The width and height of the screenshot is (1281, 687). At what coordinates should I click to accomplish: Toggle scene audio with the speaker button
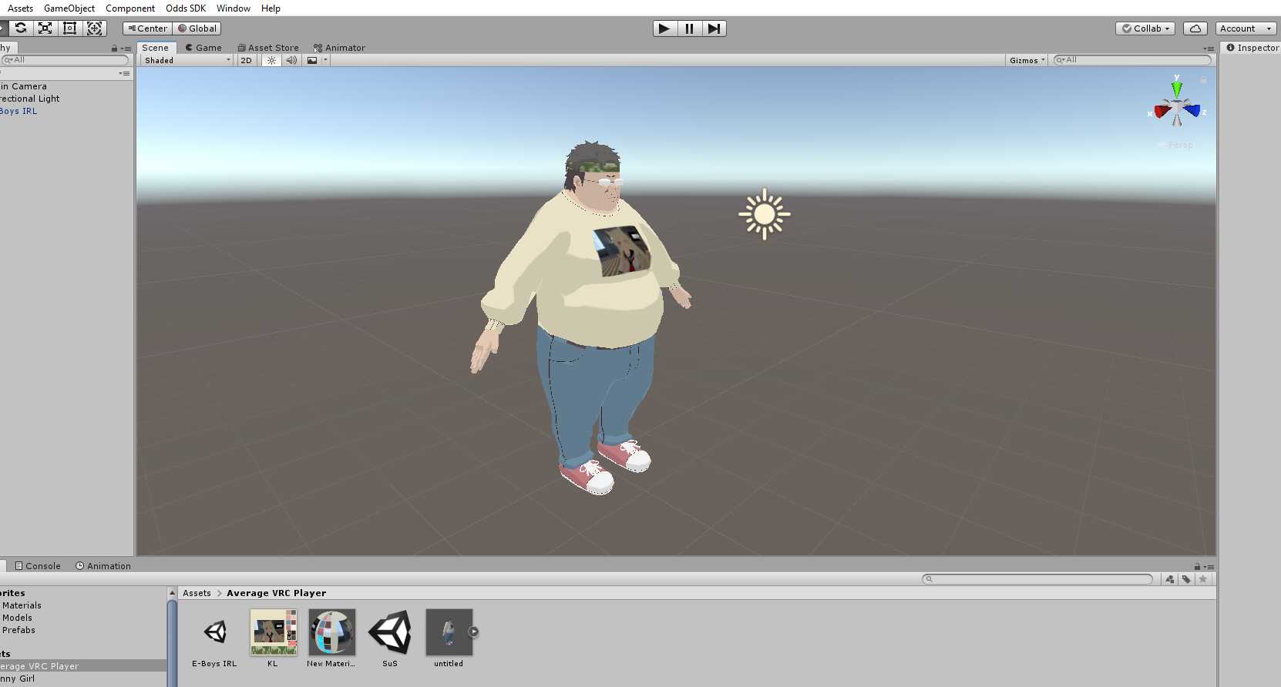[291, 60]
